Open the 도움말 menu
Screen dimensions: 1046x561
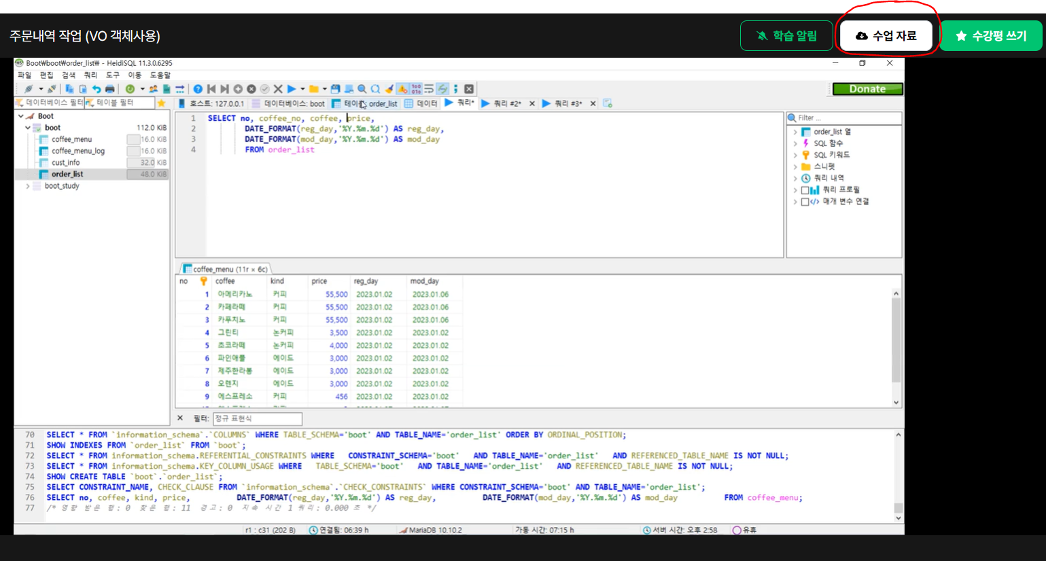tap(160, 75)
